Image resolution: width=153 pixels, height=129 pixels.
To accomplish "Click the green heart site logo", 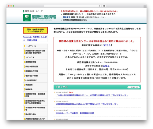I will coord(27,18).
